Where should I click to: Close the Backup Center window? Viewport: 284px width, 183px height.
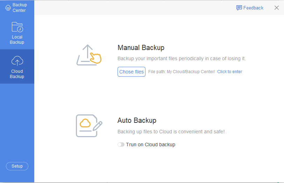(x=276, y=8)
